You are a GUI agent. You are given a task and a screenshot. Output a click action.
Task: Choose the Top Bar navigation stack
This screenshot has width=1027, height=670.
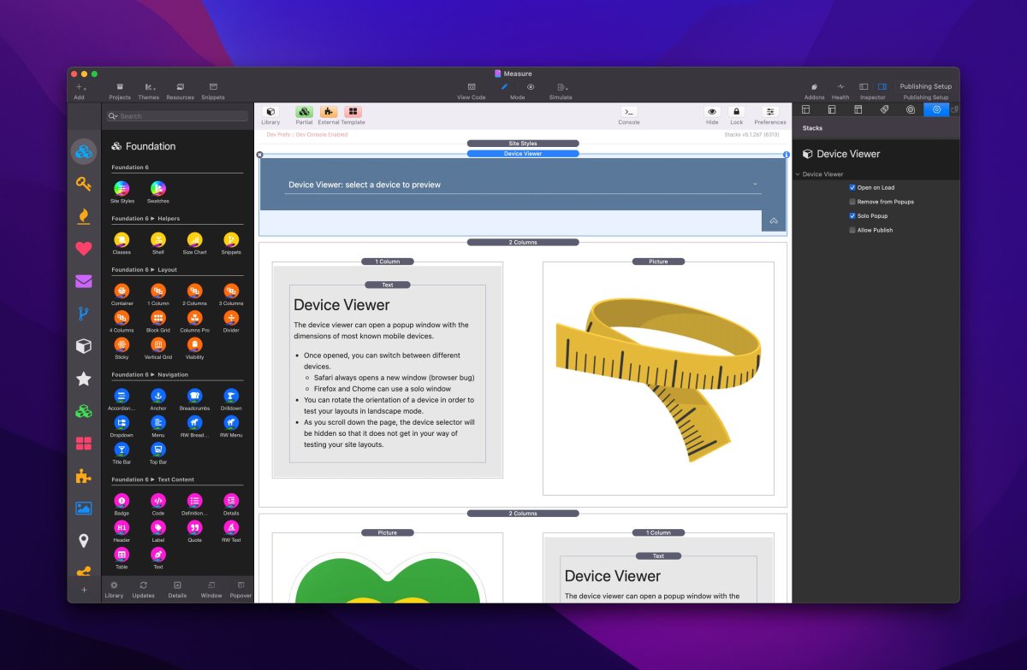coord(158,450)
